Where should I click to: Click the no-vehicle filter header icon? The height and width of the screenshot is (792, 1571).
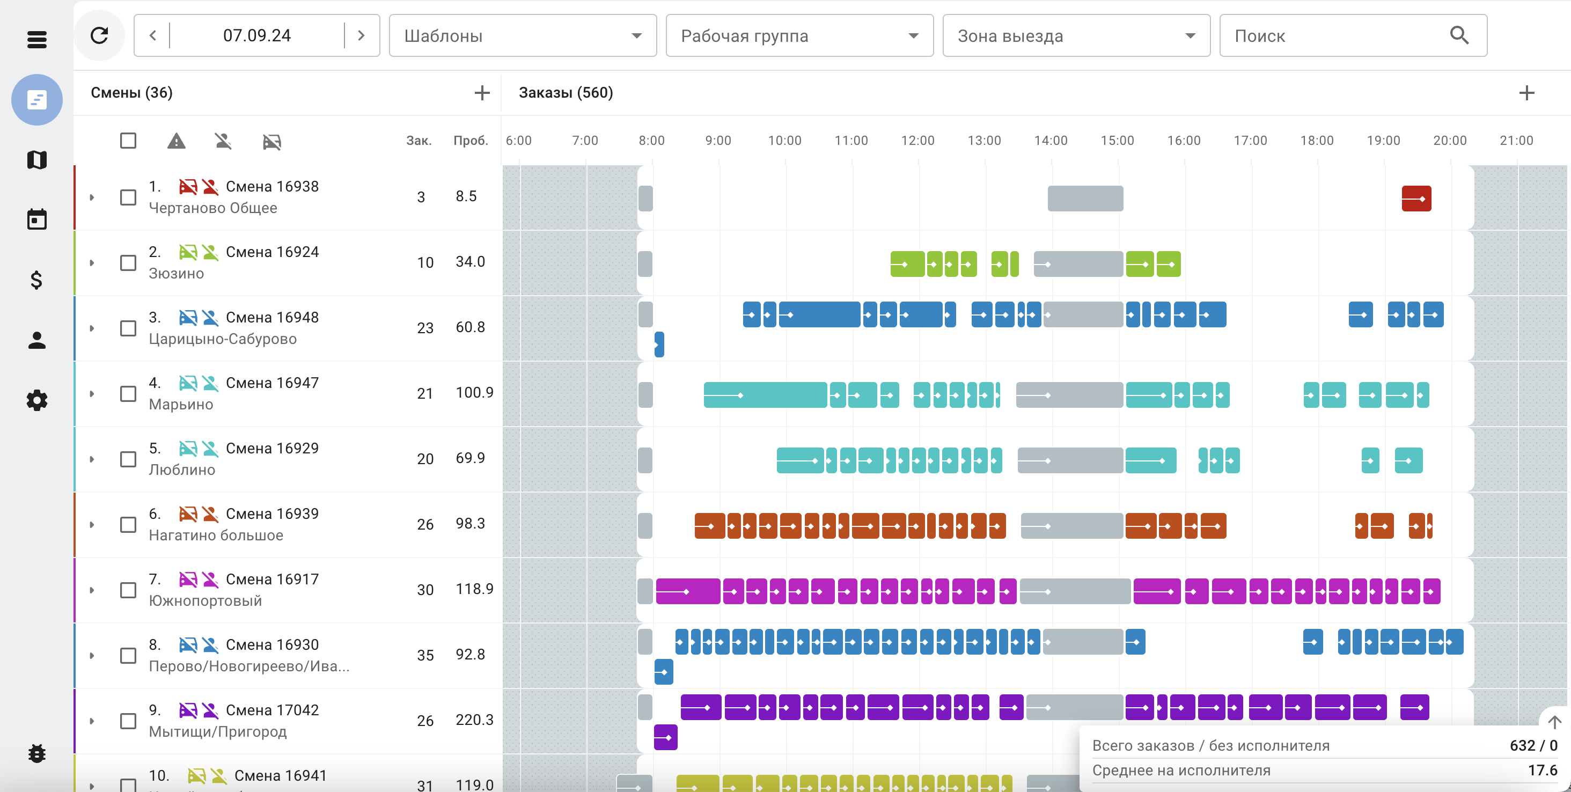pyautogui.click(x=272, y=142)
